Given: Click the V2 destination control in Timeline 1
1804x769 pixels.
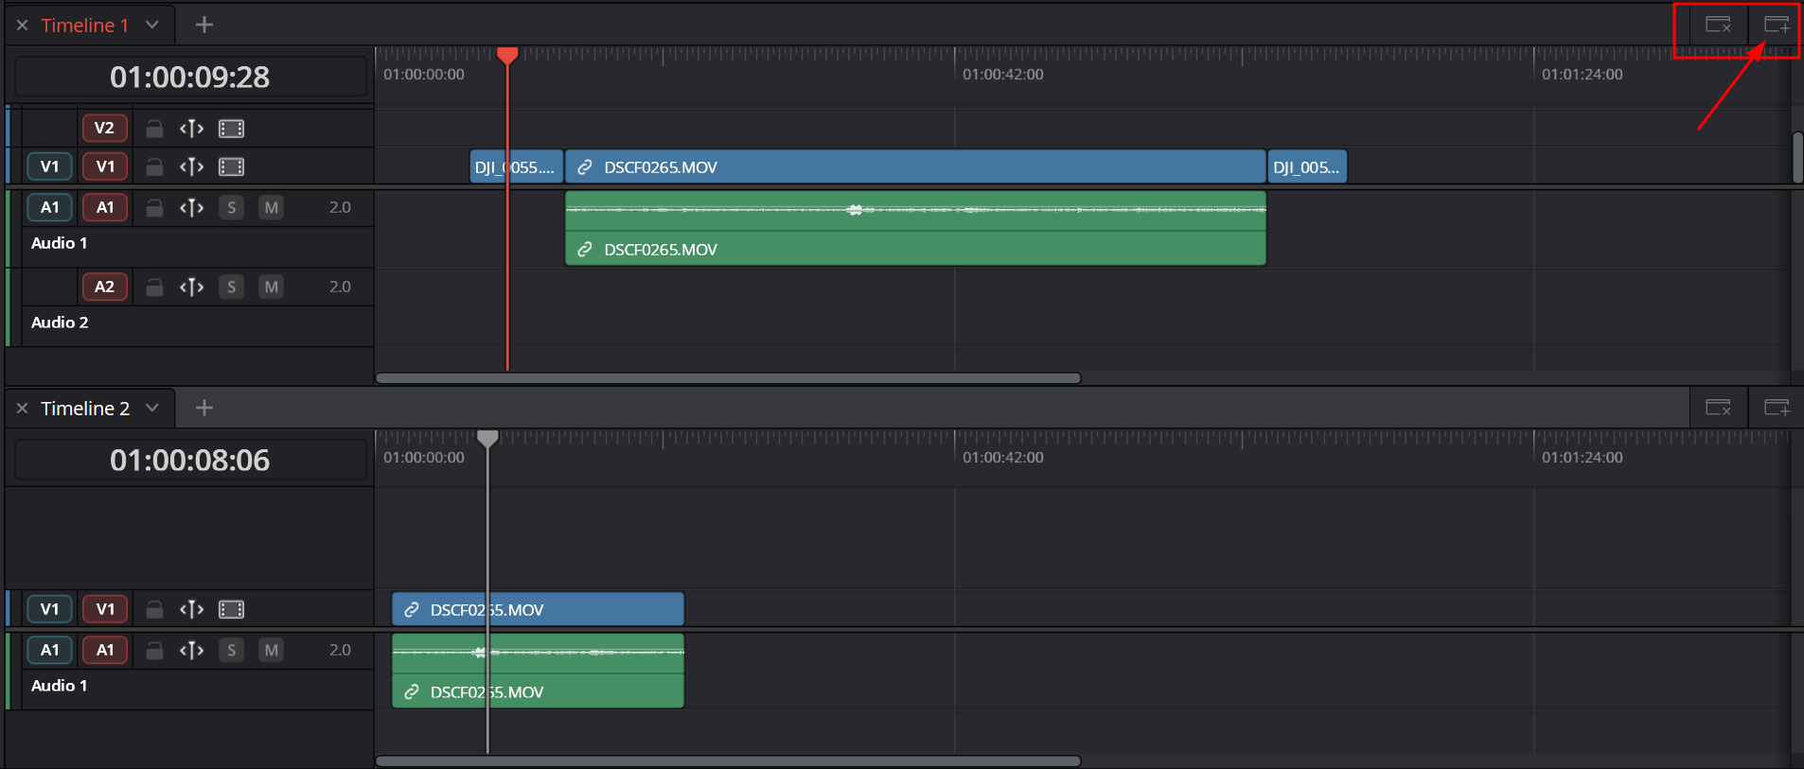Looking at the screenshot, I should (x=105, y=128).
